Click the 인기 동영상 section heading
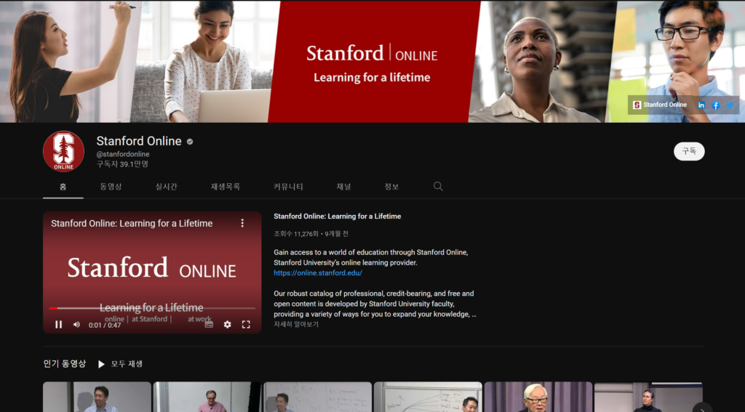 (65, 363)
